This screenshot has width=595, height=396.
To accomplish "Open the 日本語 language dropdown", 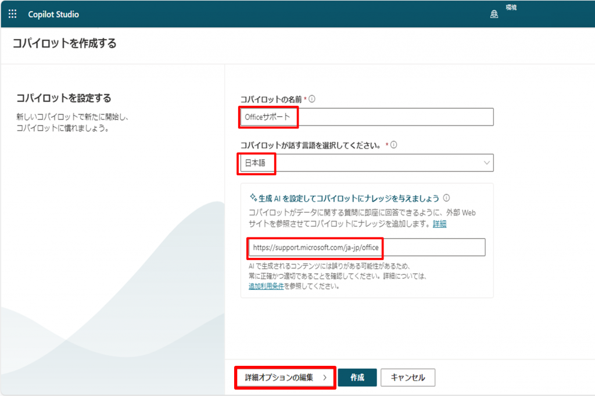I will tap(367, 163).
